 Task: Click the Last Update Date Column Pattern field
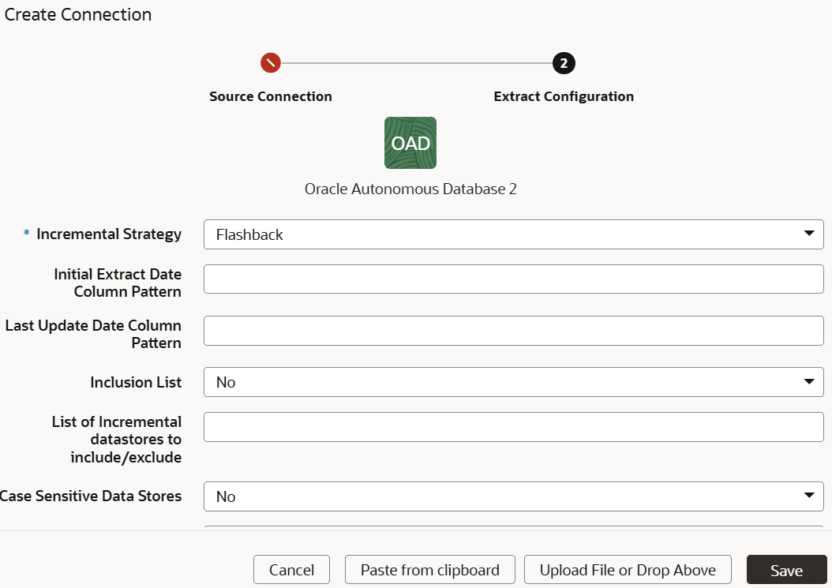click(513, 330)
